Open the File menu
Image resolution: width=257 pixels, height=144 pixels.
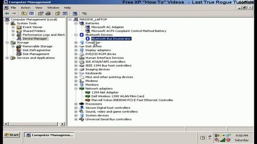[x=13, y=8]
